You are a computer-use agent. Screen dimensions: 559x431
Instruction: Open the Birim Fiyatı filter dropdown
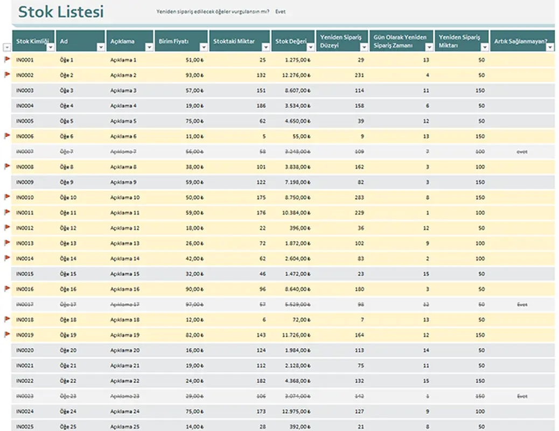[x=202, y=47]
